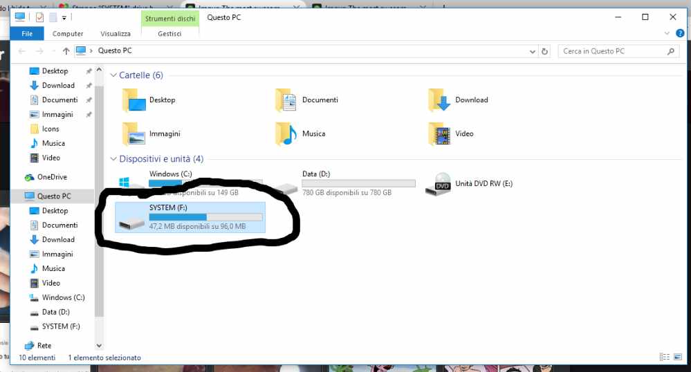Open the Visualizza ribbon tab

coord(115,33)
